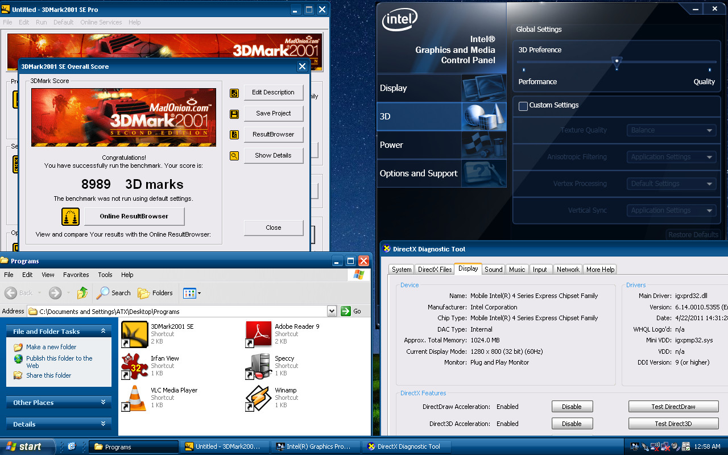Viewport: 728px width, 455px height.
Task: Click the Search toolbar button in Programs window
Action: pos(114,293)
